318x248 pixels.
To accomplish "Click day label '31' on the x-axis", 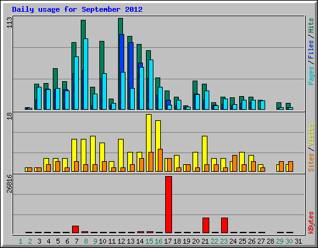I will (298, 241).
